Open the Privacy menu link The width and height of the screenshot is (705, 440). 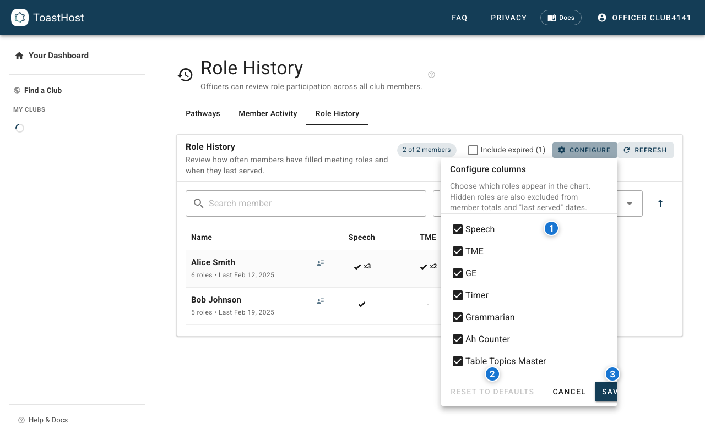[509, 18]
